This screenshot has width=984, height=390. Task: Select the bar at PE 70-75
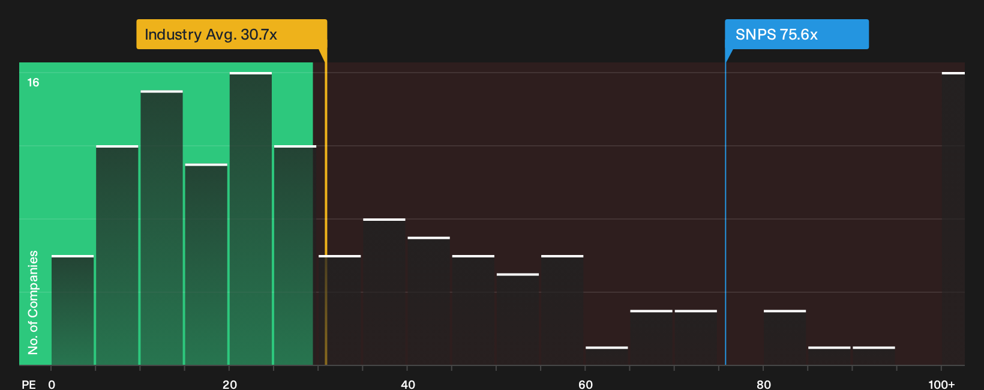696,337
